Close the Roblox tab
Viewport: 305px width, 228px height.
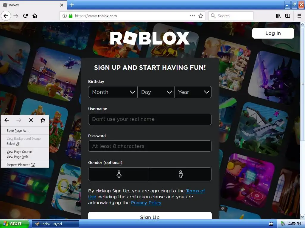(x=62, y=5)
